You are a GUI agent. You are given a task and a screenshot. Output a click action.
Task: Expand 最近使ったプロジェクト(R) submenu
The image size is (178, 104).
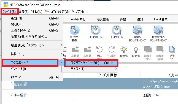[x=32, y=45]
